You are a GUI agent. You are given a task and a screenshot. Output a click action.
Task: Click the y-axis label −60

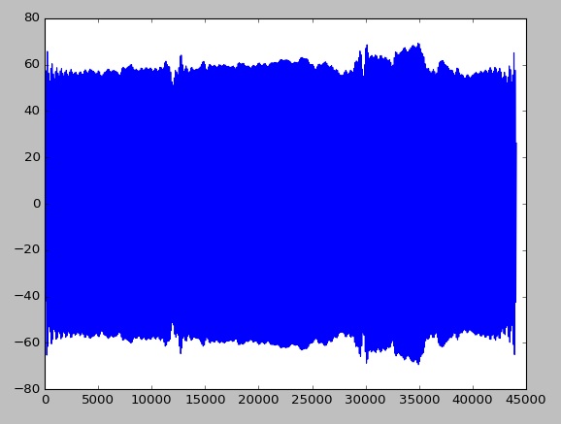click(x=27, y=342)
